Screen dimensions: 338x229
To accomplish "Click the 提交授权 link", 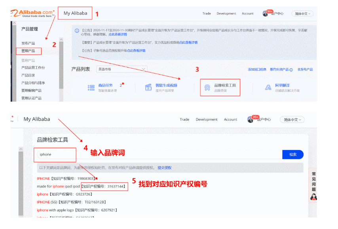I will [x=165, y=168].
